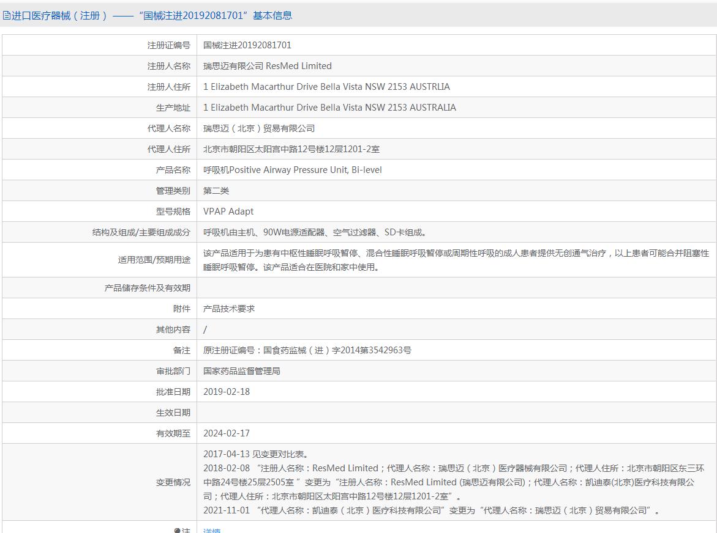This screenshot has height=533, width=717.
Task: Click the agent address 北京市朝阳区太阳宫中路 value
Action: (291, 149)
